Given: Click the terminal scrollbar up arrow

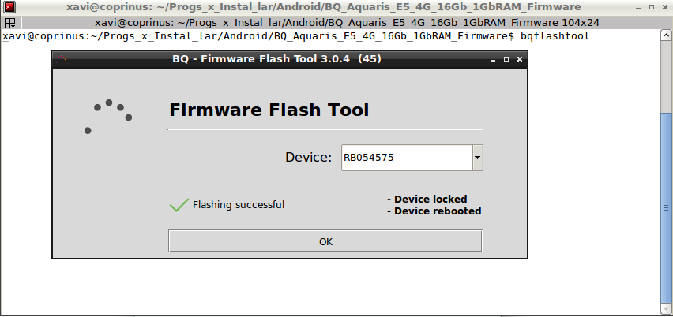Looking at the screenshot, I should click(x=667, y=35).
